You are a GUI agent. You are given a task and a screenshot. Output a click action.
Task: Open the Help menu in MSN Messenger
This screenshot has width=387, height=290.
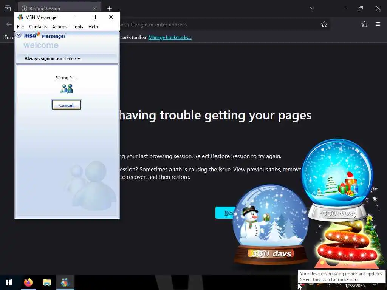(x=93, y=27)
